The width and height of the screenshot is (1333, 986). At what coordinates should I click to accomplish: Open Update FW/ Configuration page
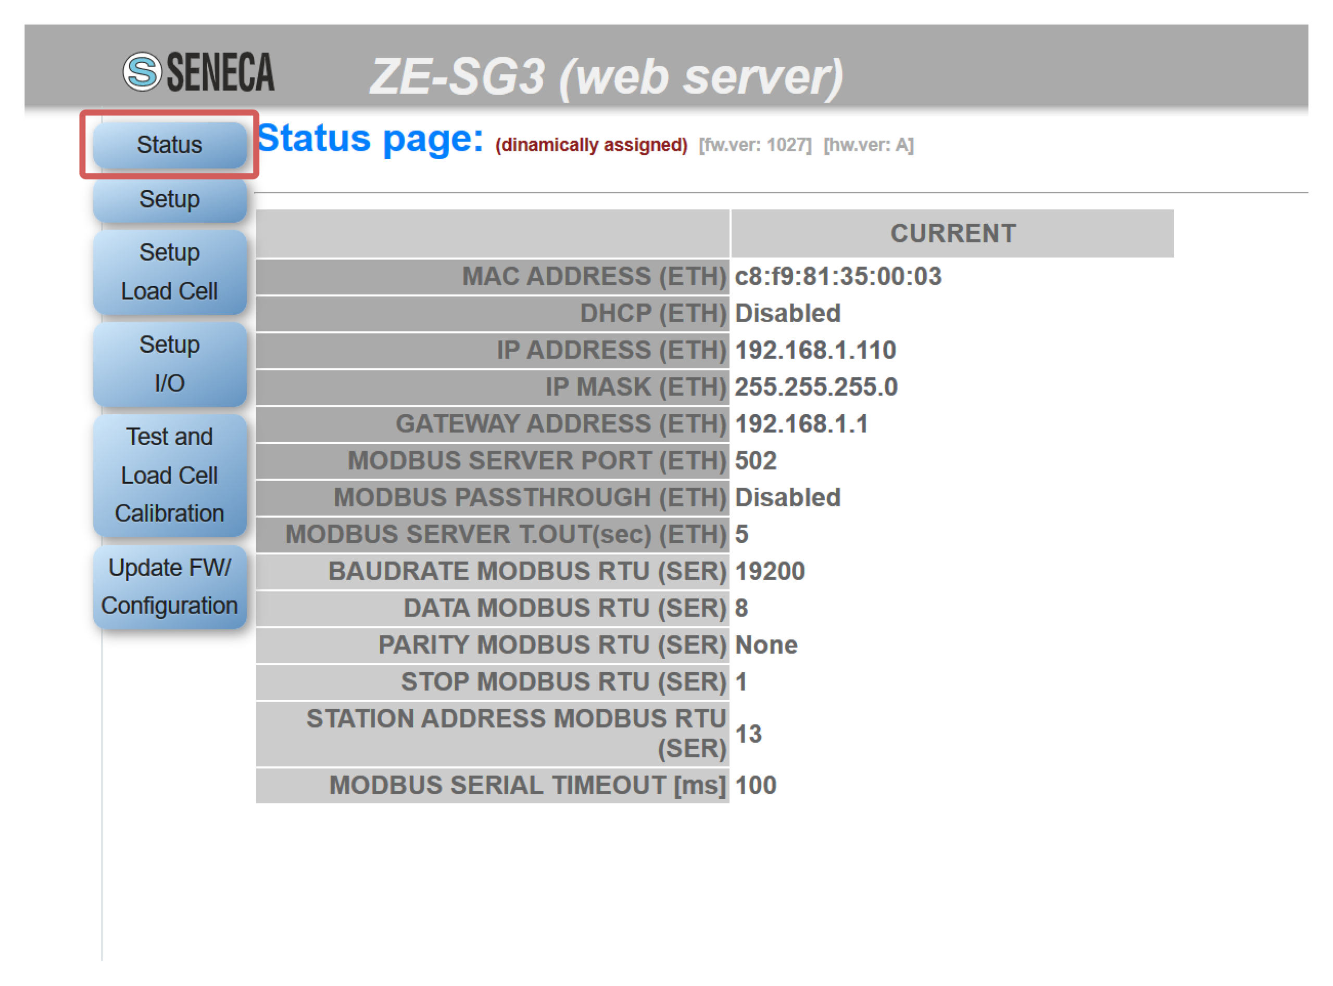click(170, 587)
